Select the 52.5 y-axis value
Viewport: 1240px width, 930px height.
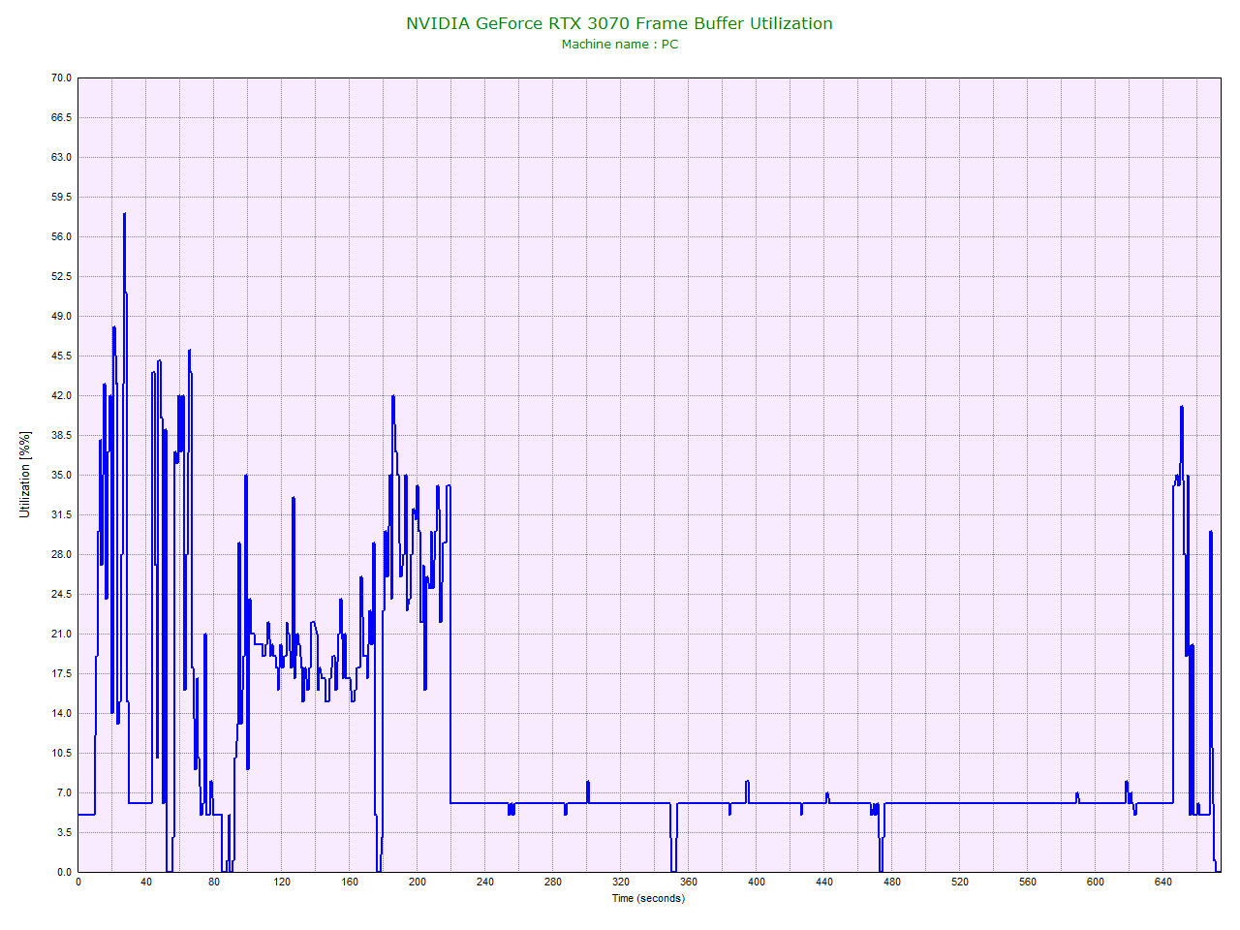(61, 276)
